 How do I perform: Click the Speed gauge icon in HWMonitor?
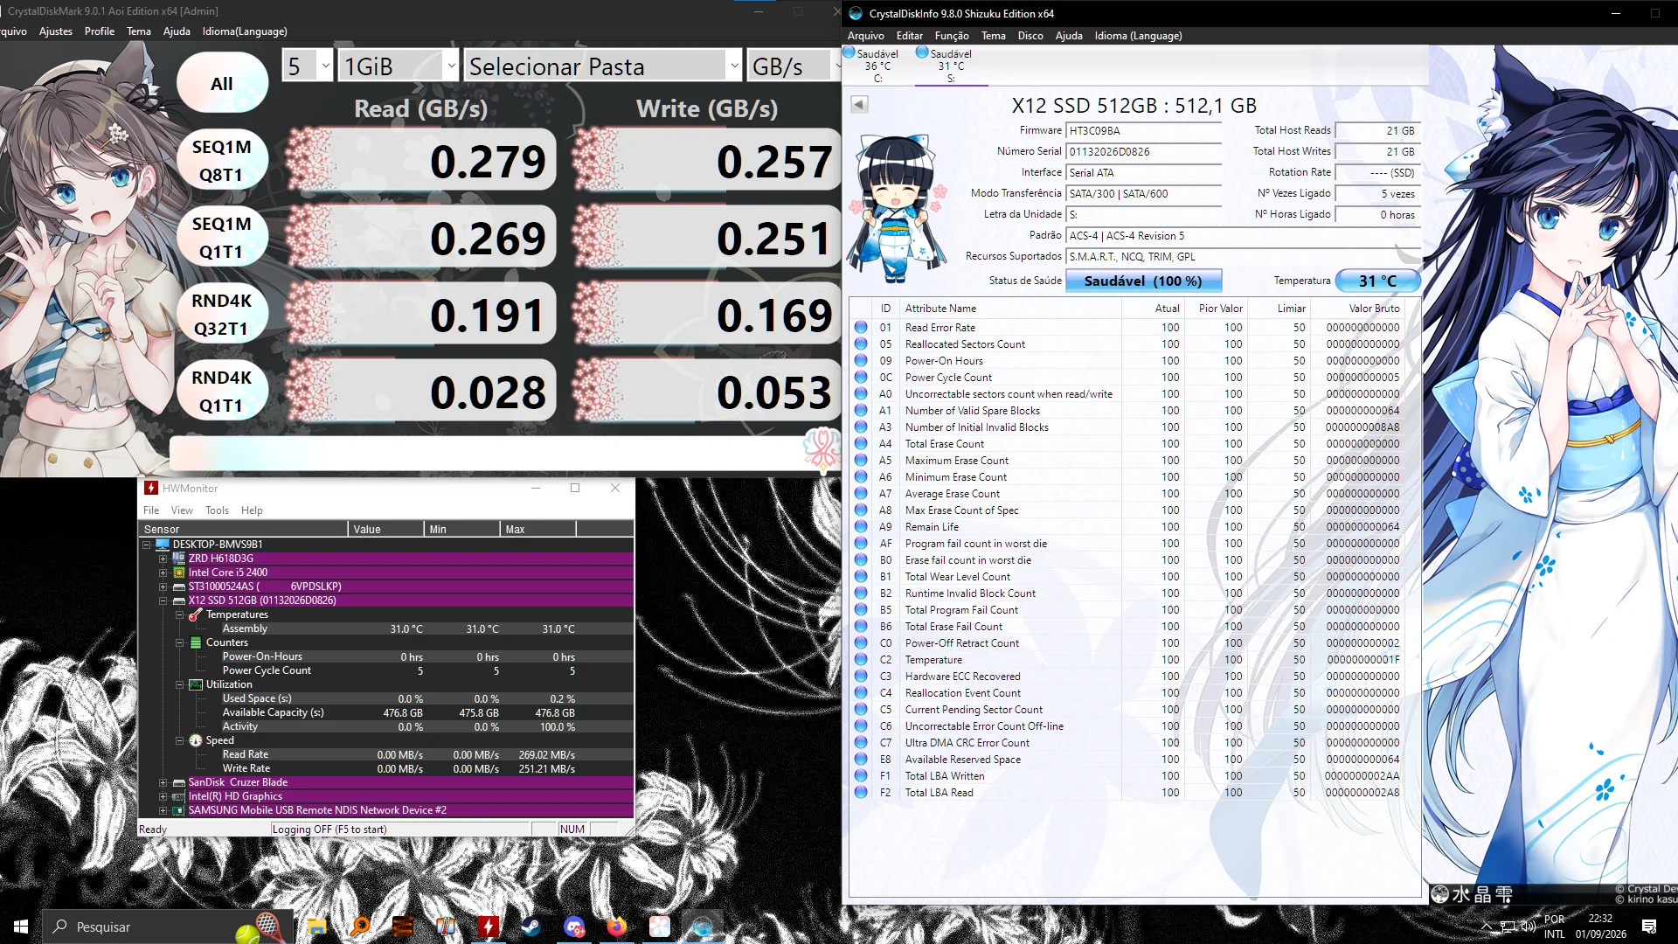pos(196,740)
